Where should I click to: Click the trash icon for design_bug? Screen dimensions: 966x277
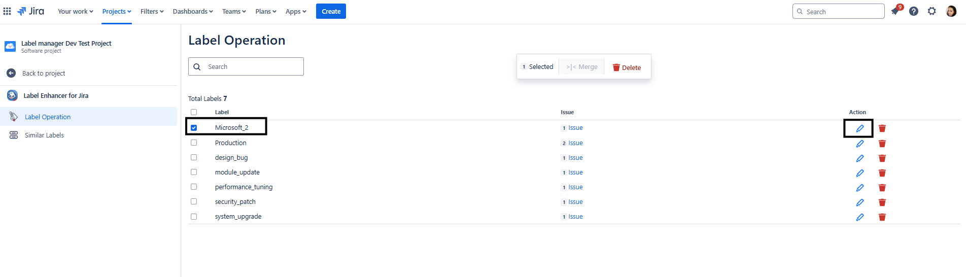(882, 158)
